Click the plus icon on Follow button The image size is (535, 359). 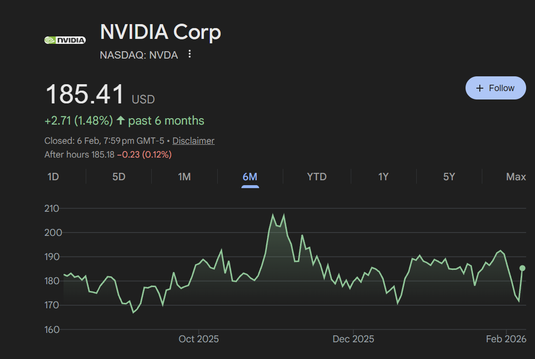(x=480, y=88)
